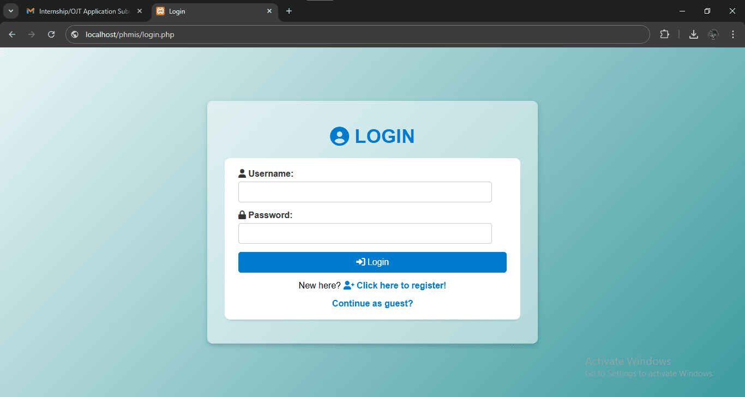Open the browser profile avatar
Screen dimensions: 745x397
pos(713,34)
